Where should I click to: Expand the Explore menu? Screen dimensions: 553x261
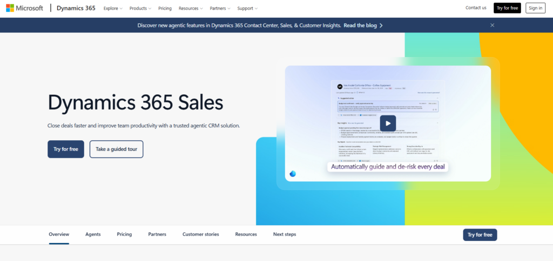coord(113,8)
